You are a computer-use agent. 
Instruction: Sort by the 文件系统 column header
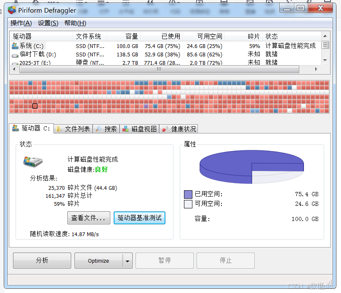tap(90, 36)
